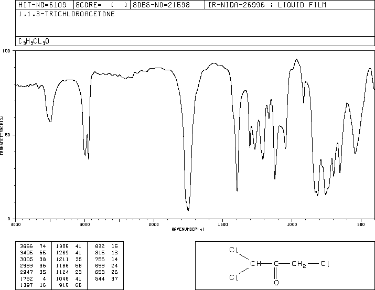Select peak table entry 544
The image size is (375, 290).
pos(106,278)
